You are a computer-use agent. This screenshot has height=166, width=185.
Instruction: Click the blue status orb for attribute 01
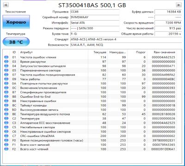point(6,57)
